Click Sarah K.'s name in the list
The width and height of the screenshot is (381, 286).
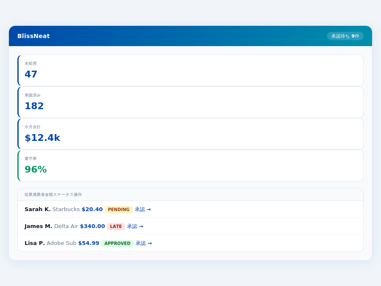click(x=37, y=209)
